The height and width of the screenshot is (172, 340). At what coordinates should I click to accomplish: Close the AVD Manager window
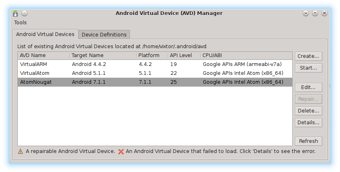(324, 13)
